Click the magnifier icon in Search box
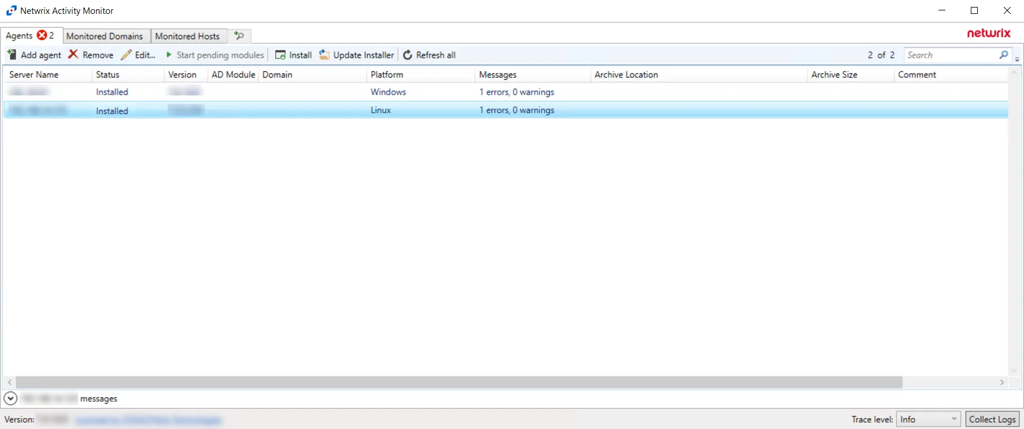The height and width of the screenshot is (429, 1024). [x=1004, y=55]
